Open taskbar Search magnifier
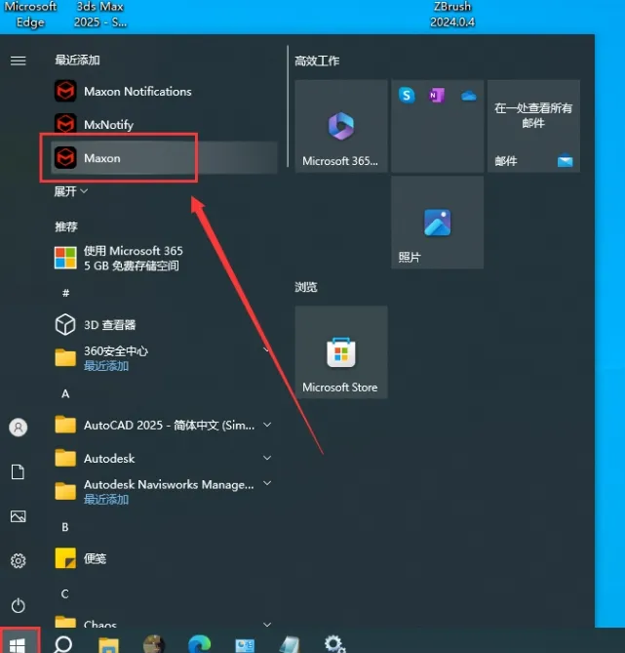 [x=63, y=644]
